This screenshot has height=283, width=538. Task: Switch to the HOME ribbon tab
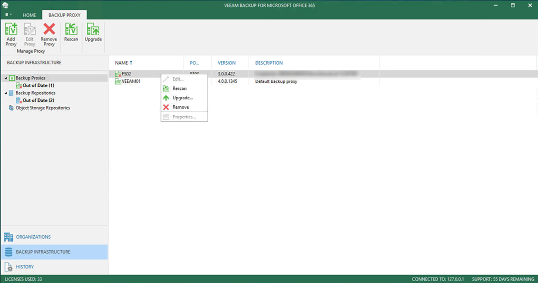tap(29, 15)
